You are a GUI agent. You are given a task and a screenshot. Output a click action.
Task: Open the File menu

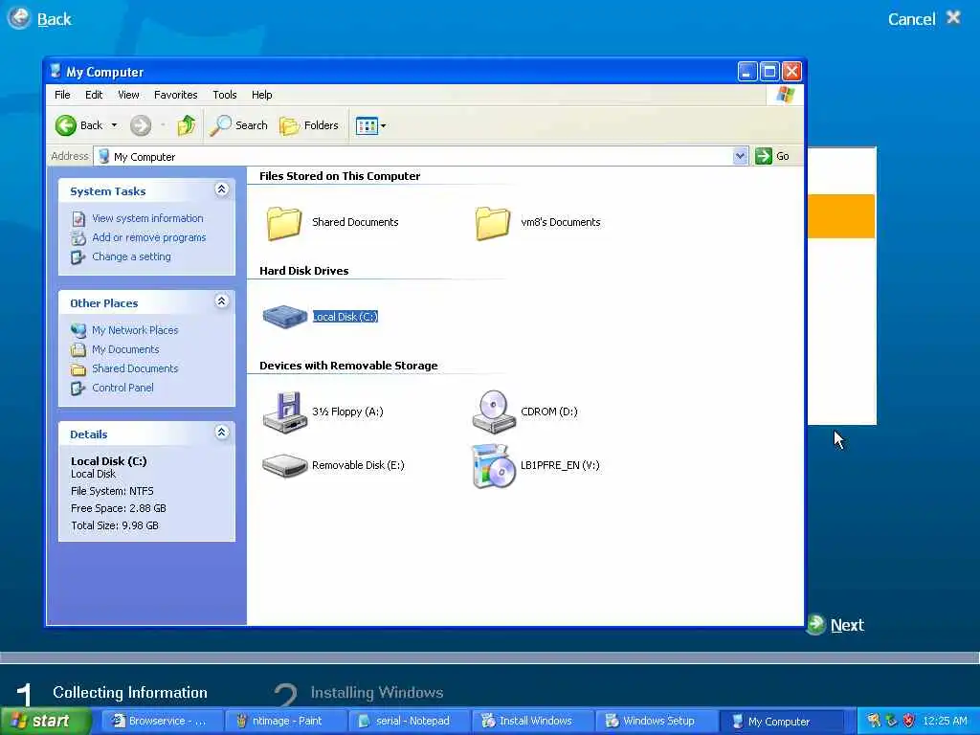[x=62, y=95]
